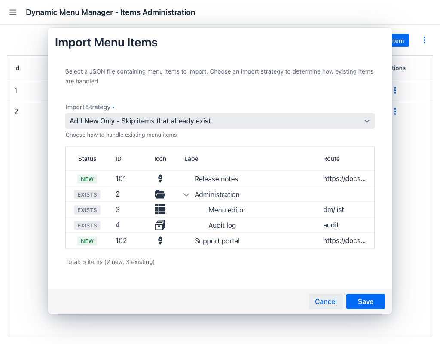Open the hamburger navigation menu
The image size is (440, 344).
click(x=13, y=12)
